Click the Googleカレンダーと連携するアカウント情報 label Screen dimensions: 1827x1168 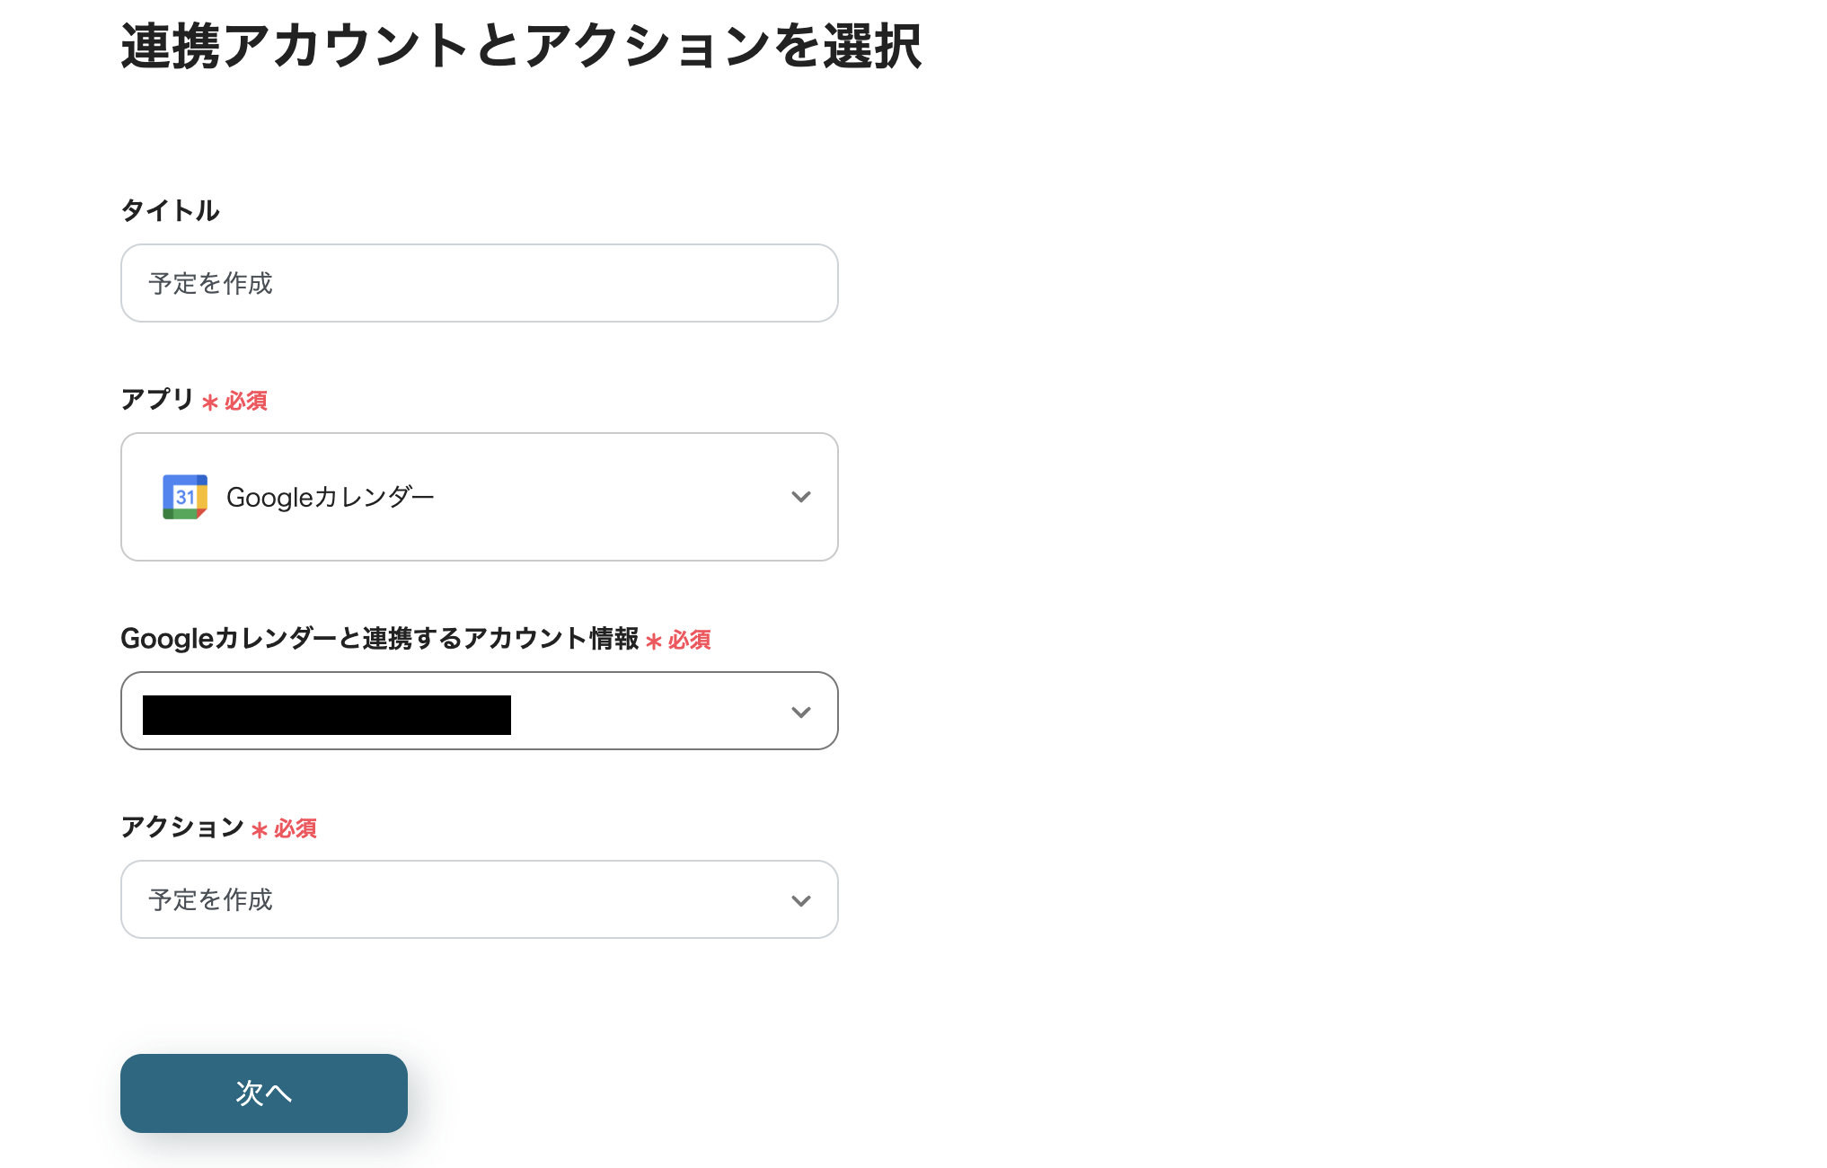point(382,639)
